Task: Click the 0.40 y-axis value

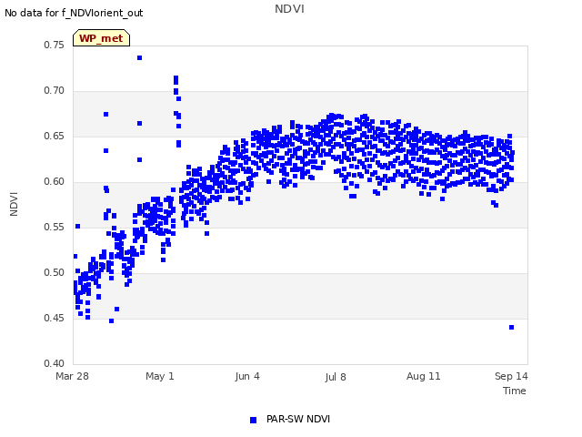Action: pos(54,363)
